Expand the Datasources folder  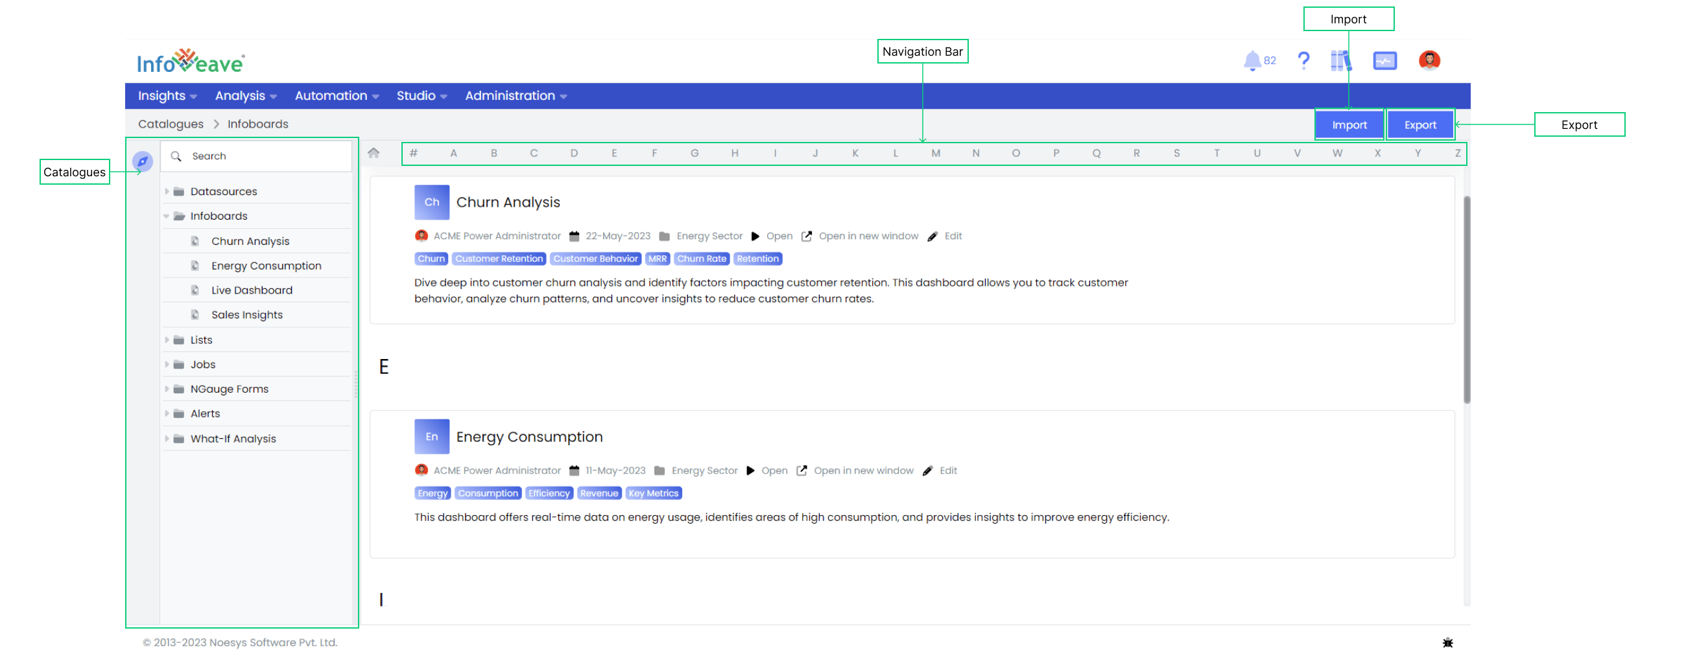point(166,192)
